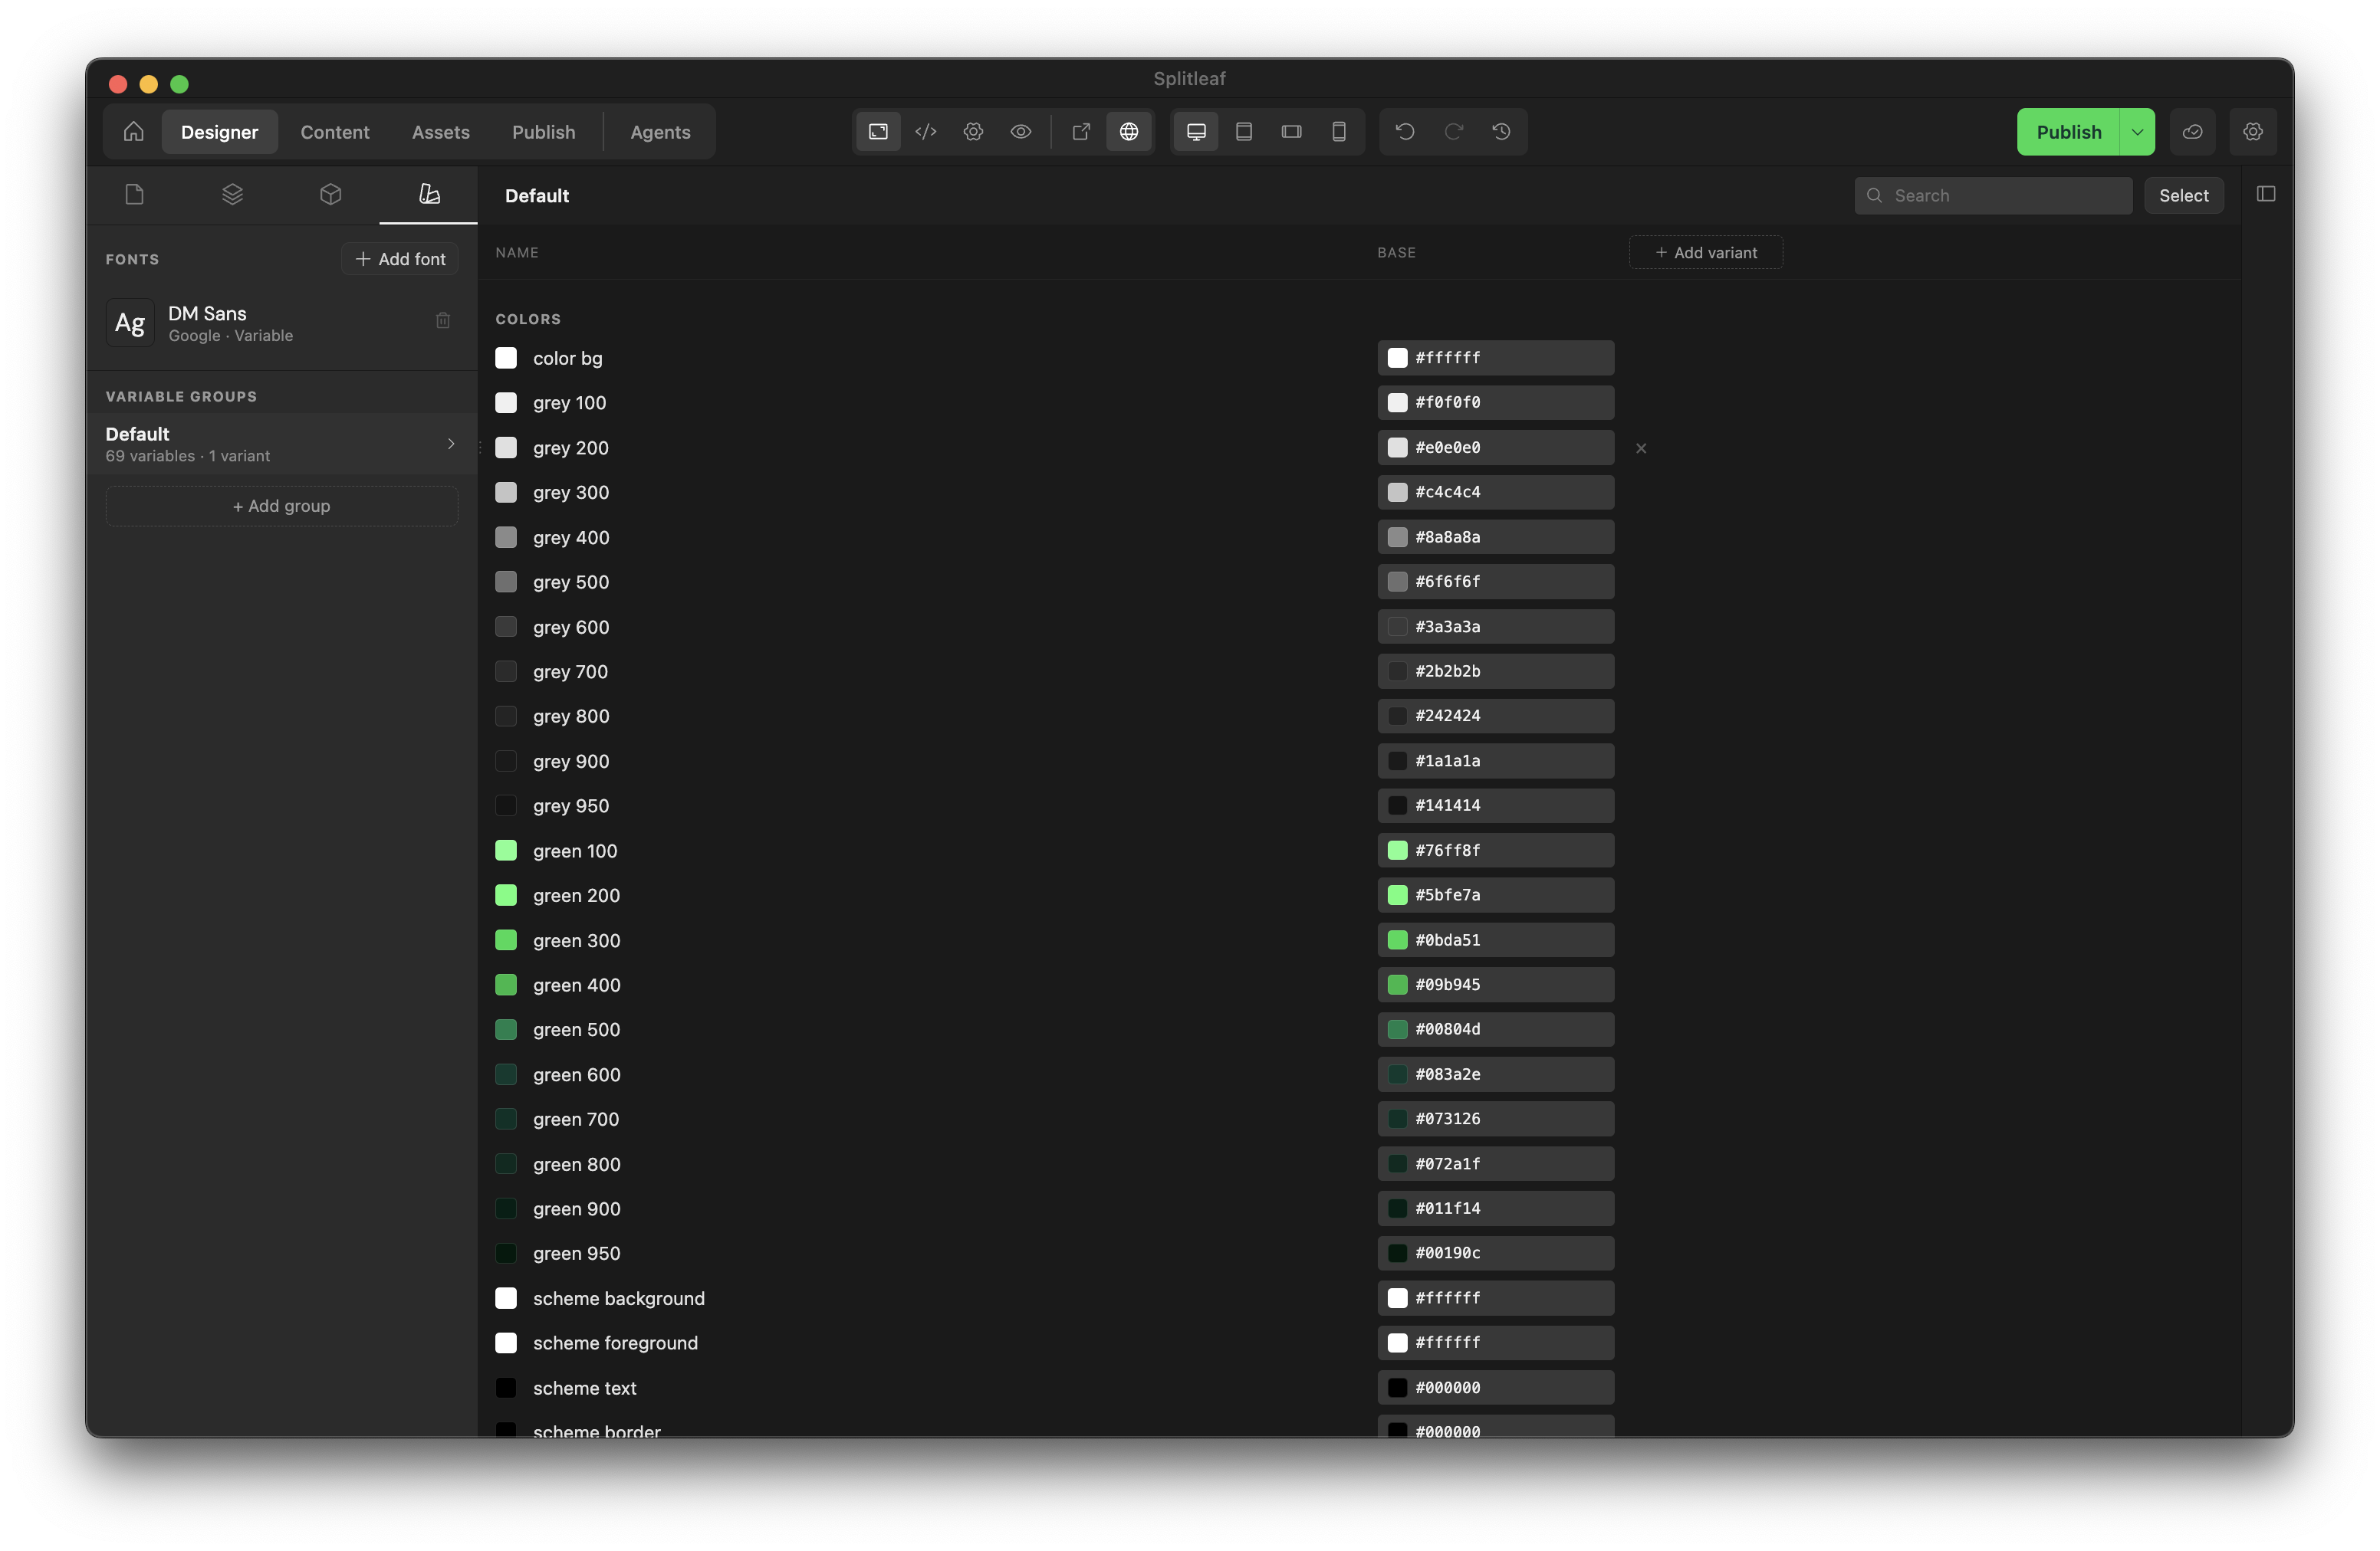This screenshot has height=1551, width=2380.
Task: Click the Add variant button
Action: pos(1706,253)
